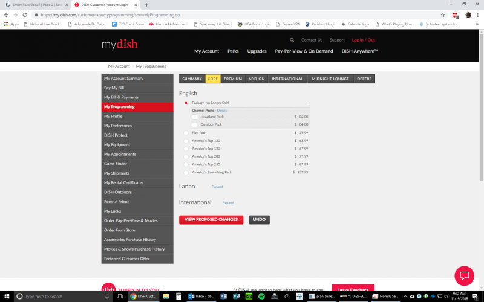The width and height of the screenshot is (484, 302).
Task: Open Word from taskbar
Action: point(223,296)
